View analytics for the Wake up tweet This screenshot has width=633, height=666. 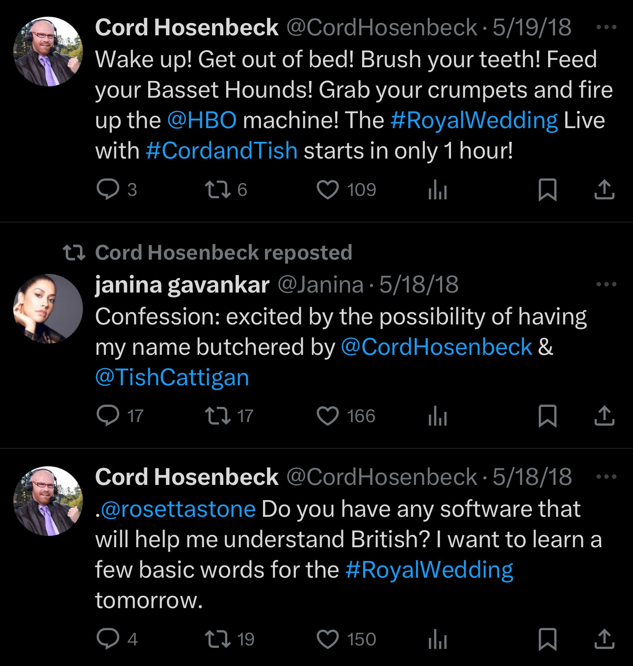point(437,189)
